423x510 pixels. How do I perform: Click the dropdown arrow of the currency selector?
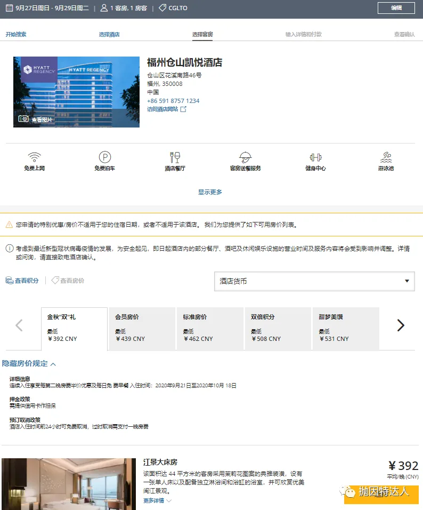407,281
